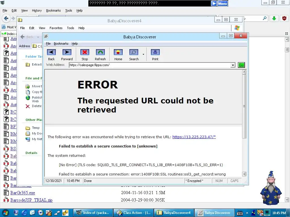290x217 pixels.
Task: Launch Internet Explorer from quick launch
Action: (x=24, y=213)
